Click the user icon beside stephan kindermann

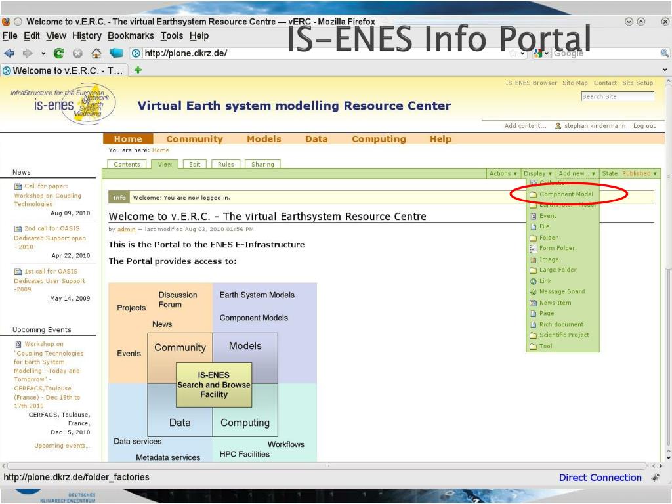click(558, 126)
